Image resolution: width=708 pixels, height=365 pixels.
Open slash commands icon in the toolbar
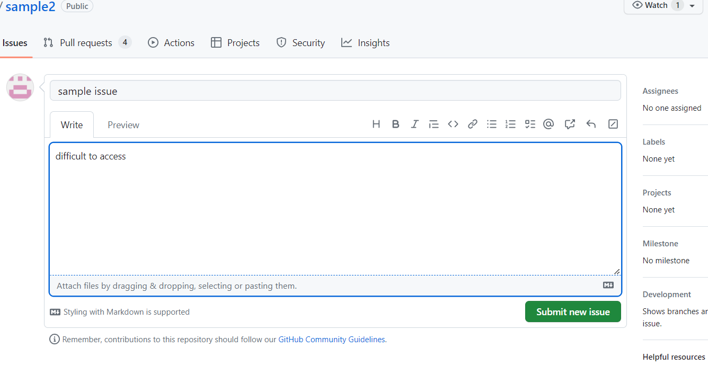click(x=613, y=124)
